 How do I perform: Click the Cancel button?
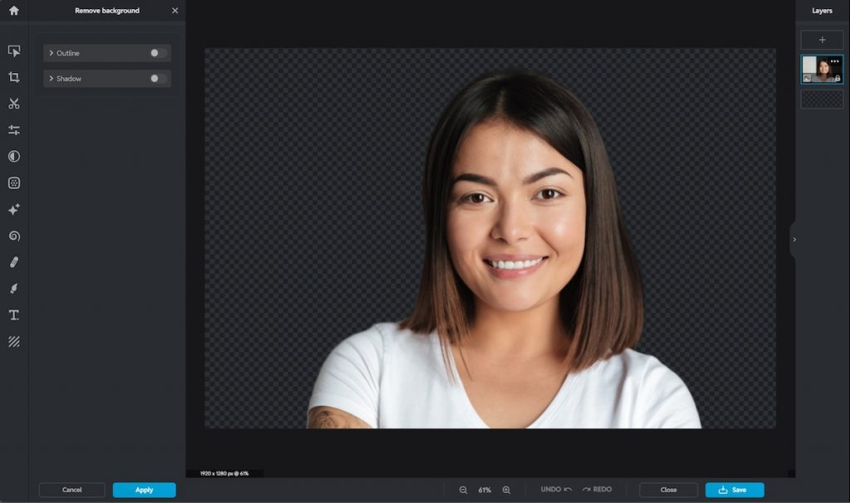[x=71, y=490]
